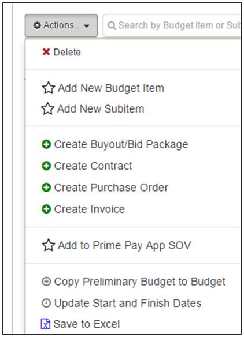
Task: Click the green plus icon beside Create Buyout/Bid Package
Action: (x=46, y=144)
